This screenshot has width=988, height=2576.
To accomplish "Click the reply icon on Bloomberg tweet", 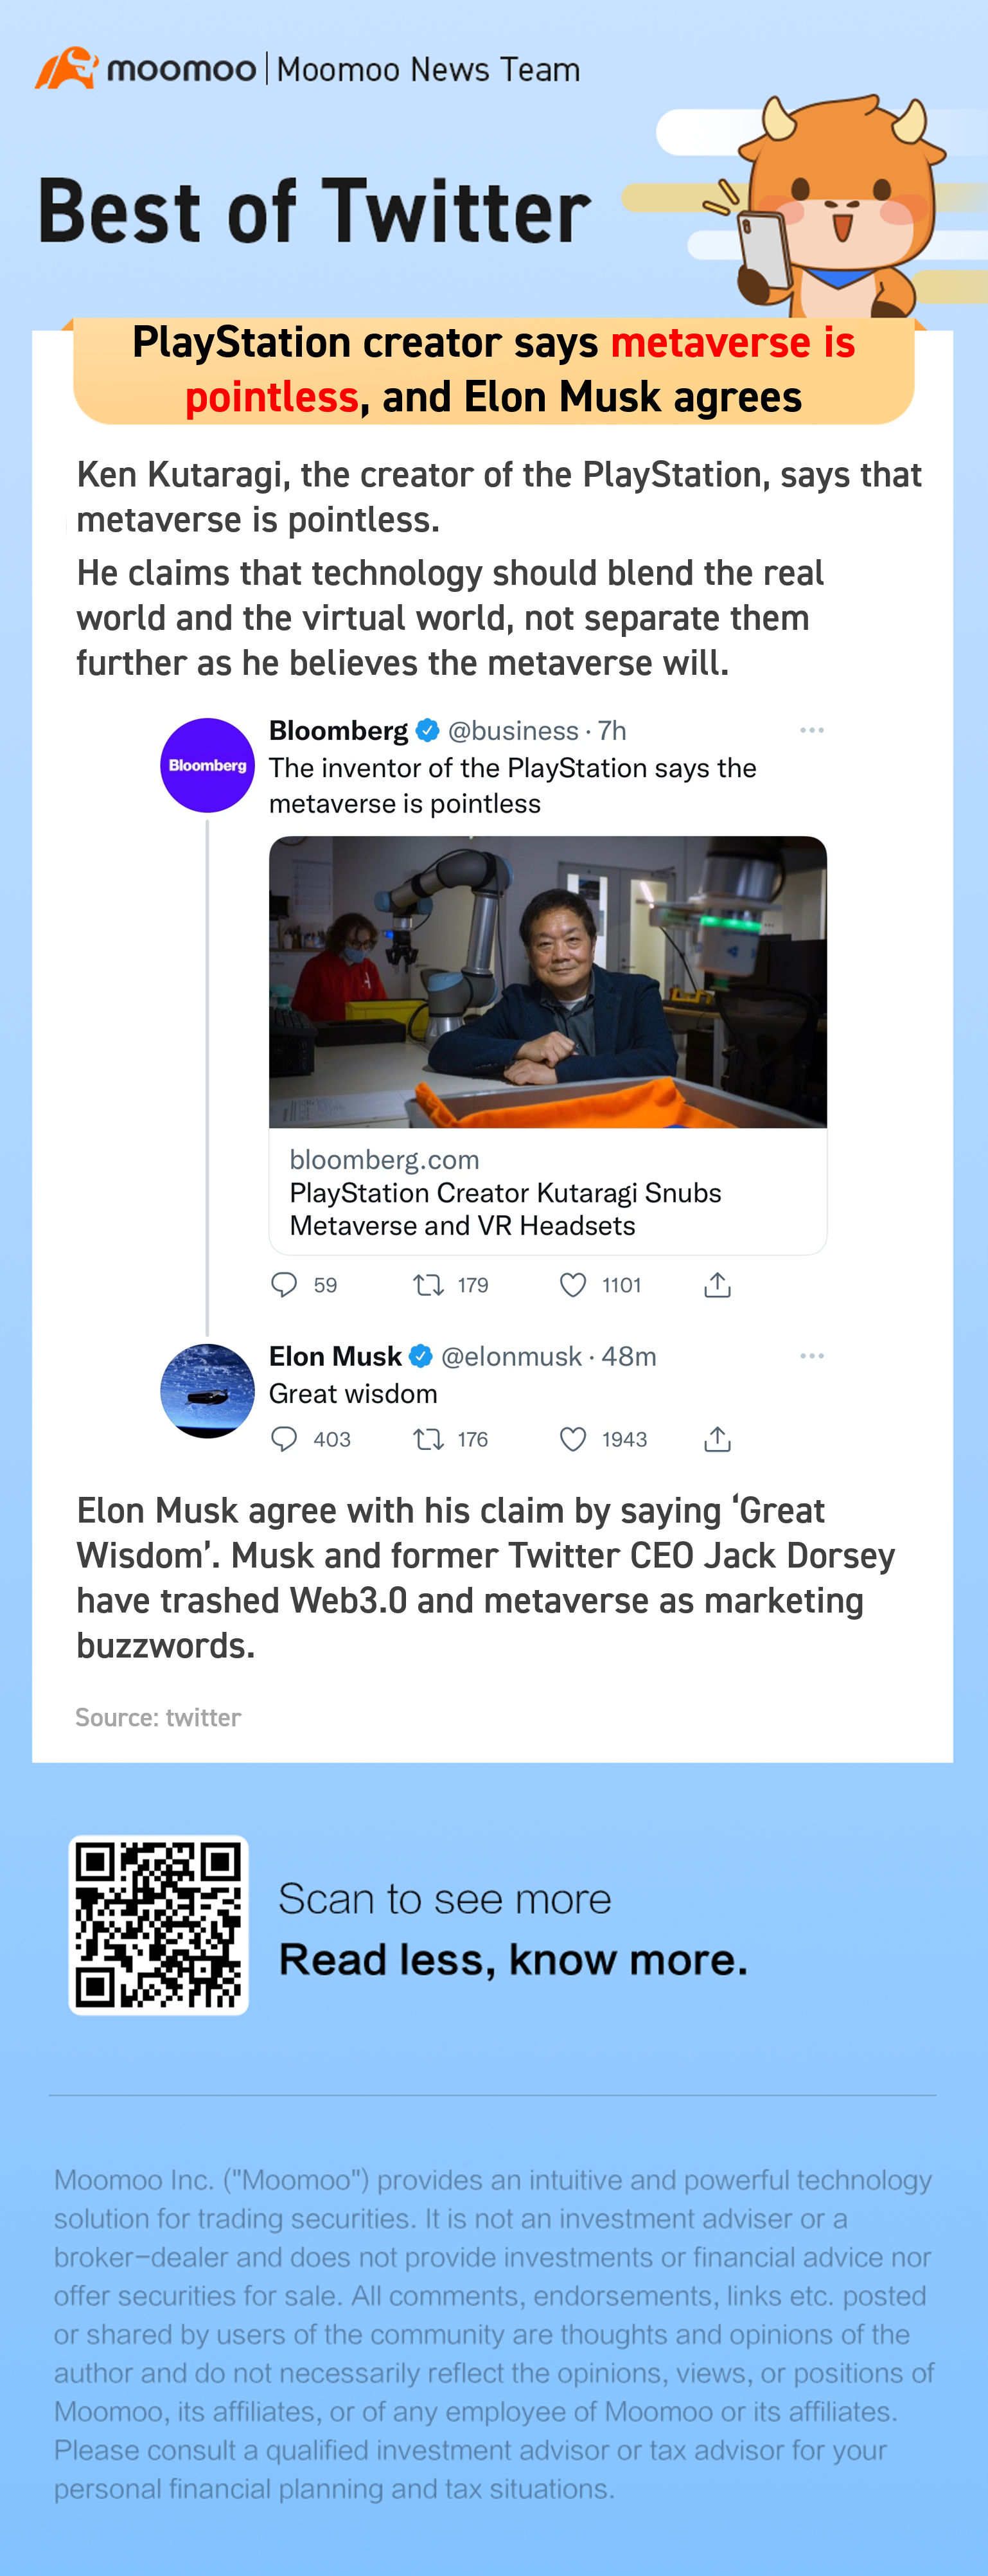I will click(284, 1285).
